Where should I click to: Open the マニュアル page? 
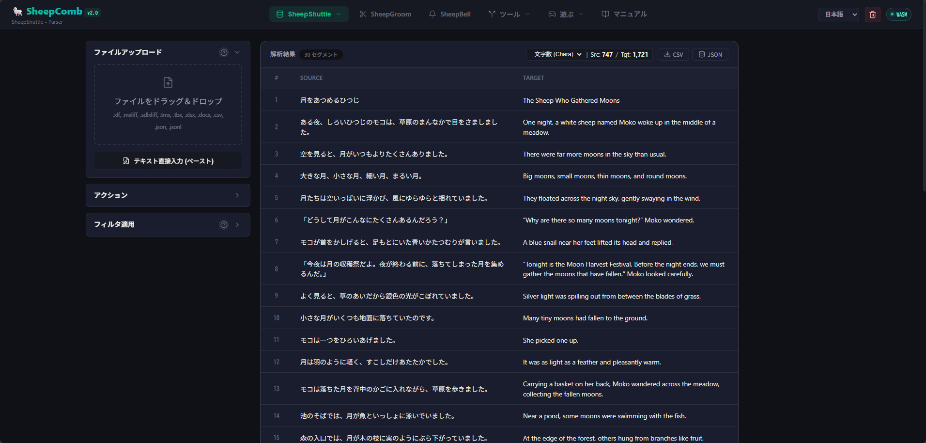tap(624, 14)
